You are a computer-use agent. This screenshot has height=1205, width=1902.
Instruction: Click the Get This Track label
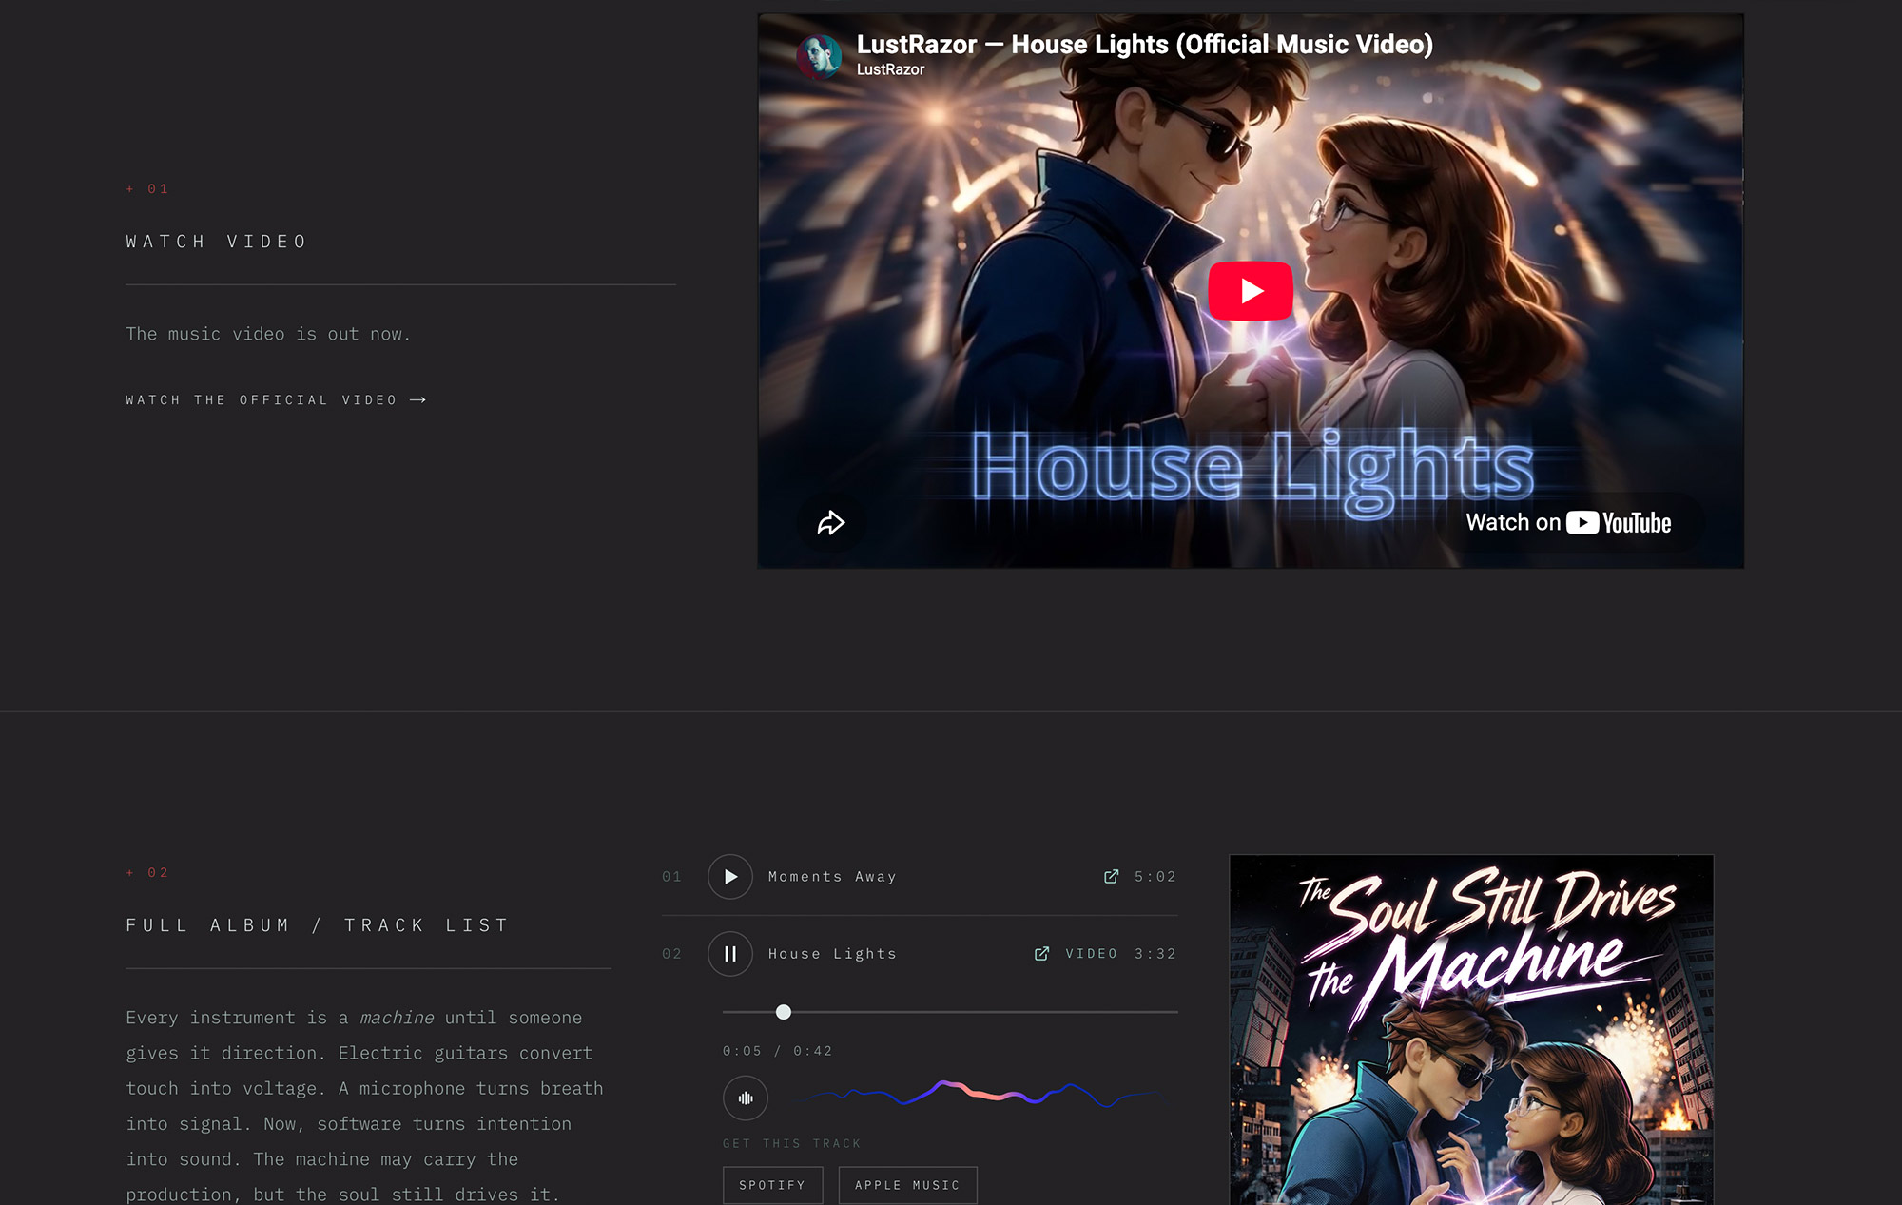[791, 1143]
